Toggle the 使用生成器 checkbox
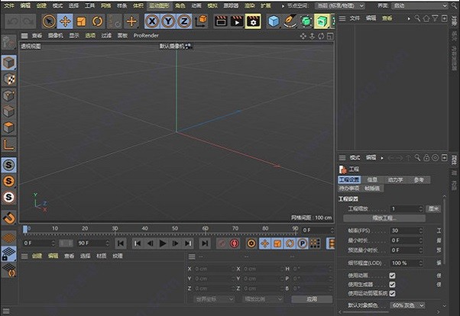This screenshot has width=460, height=316. (x=392, y=285)
